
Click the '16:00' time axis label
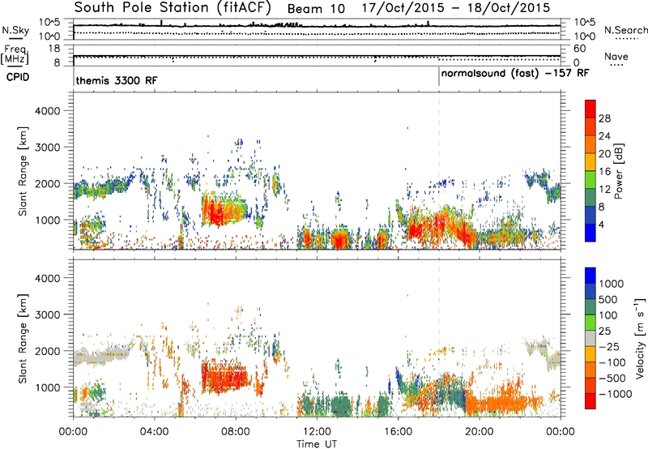[x=398, y=432]
